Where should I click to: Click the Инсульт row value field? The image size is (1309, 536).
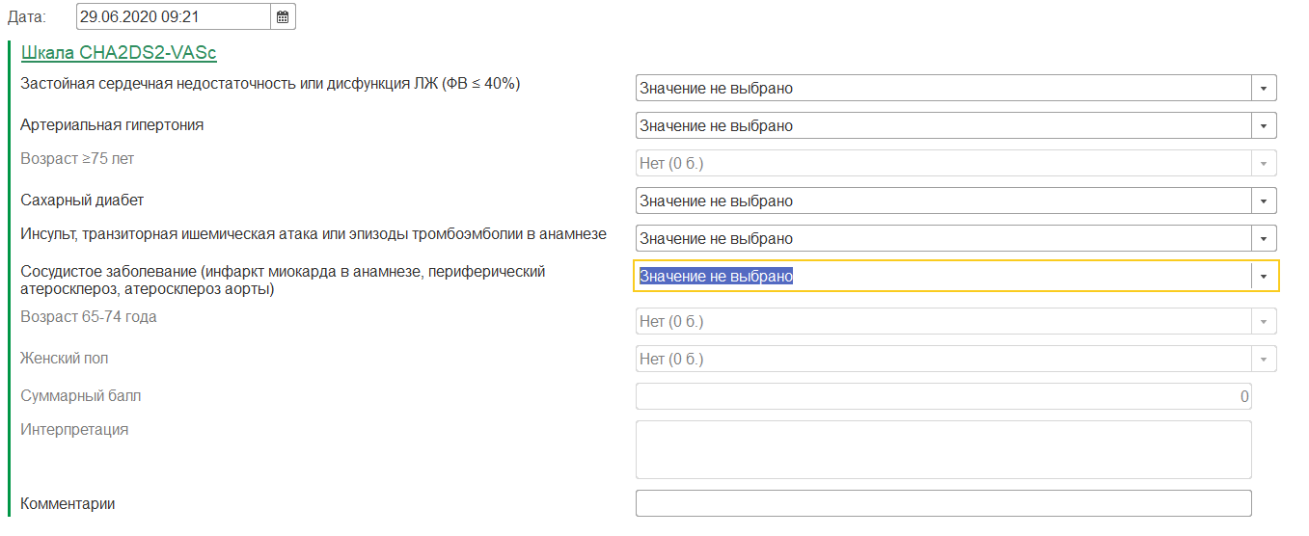942,239
